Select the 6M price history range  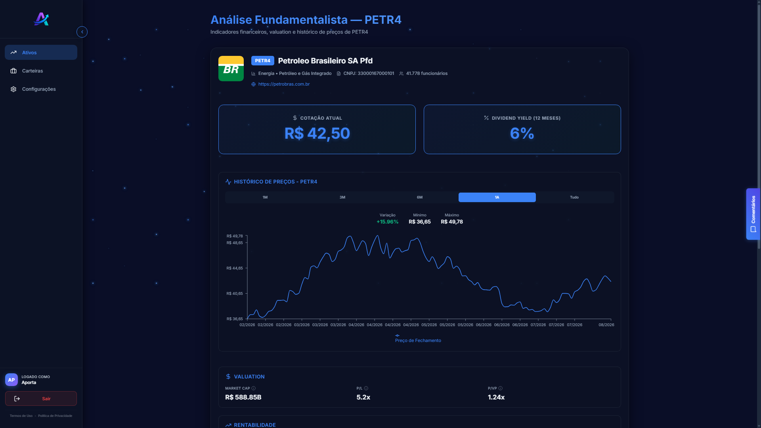click(x=420, y=197)
